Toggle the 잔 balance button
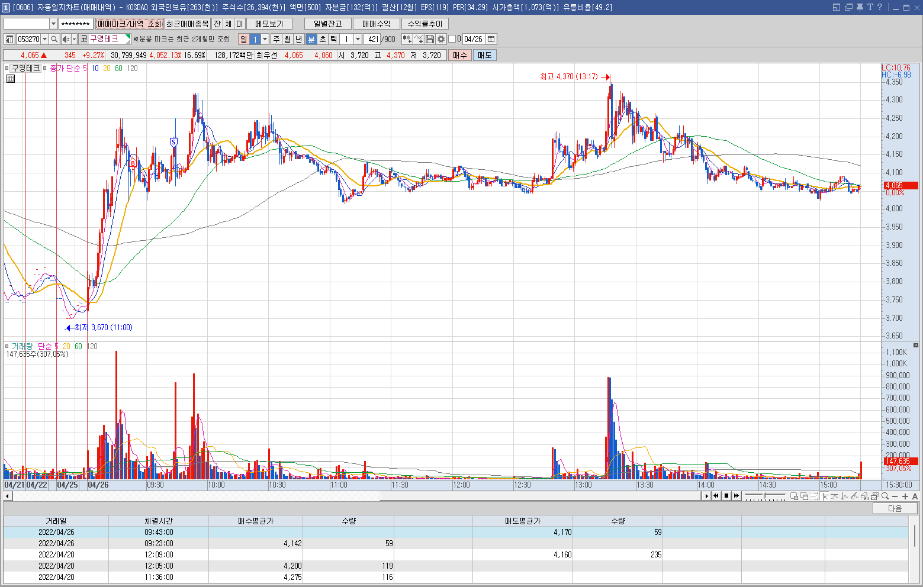This screenshot has height=587, width=923. [217, 24]
